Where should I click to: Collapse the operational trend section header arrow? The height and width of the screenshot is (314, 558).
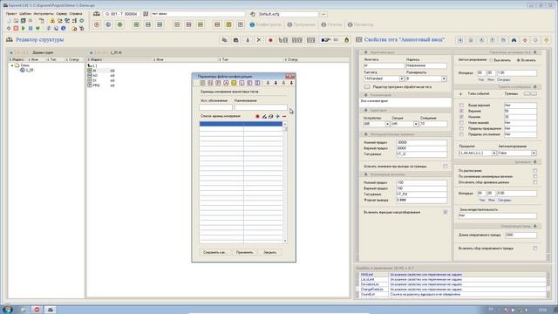point(534,226)
